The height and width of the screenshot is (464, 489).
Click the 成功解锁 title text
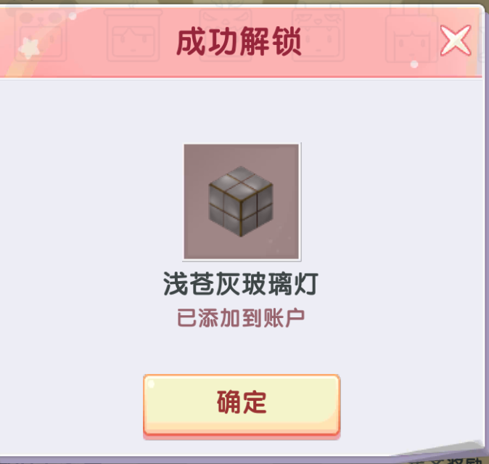[x=239, y=41]
